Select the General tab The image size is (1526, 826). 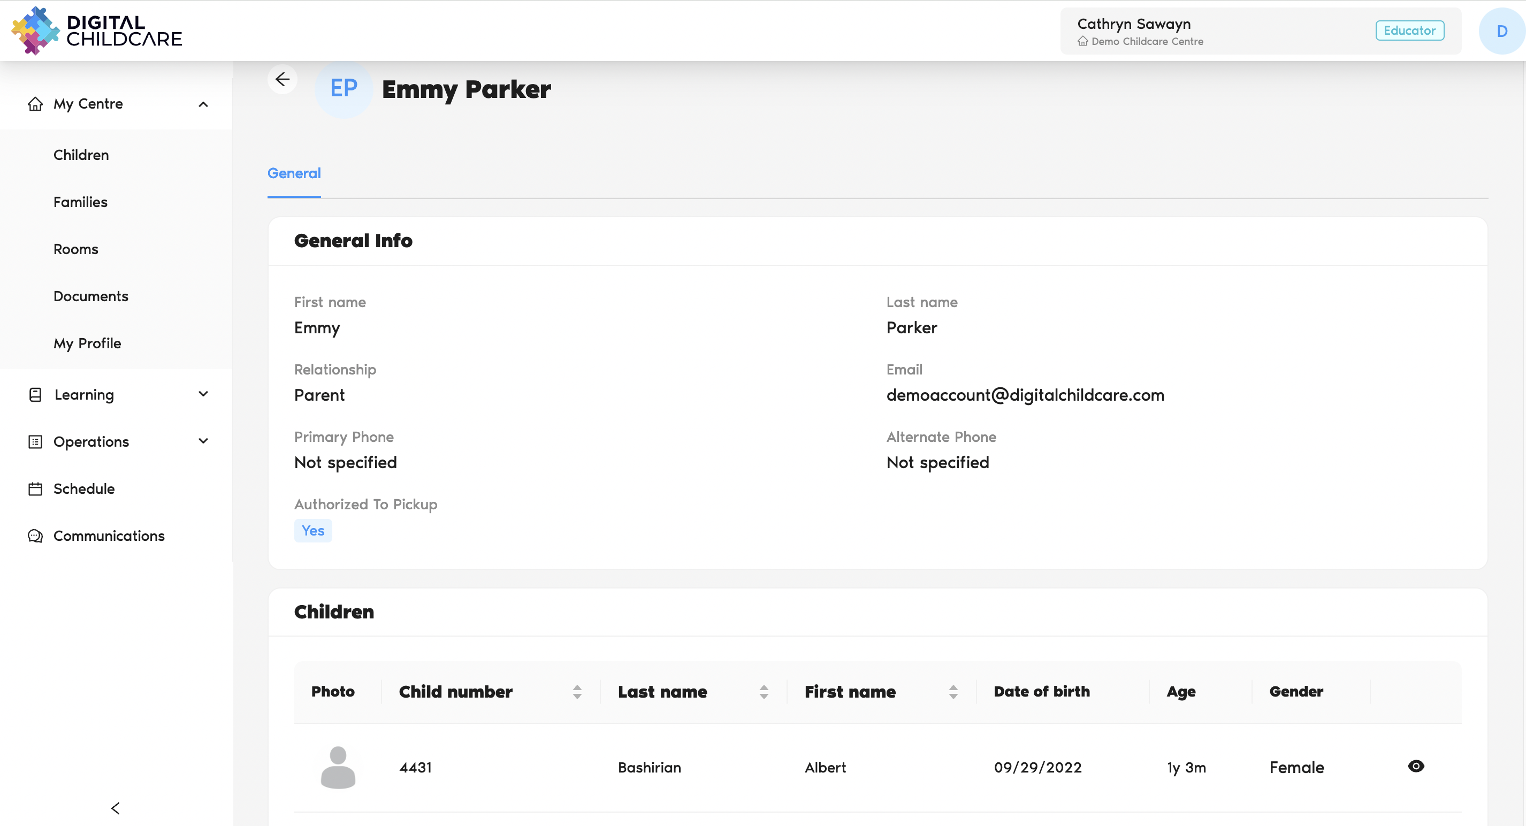point(294,173)
